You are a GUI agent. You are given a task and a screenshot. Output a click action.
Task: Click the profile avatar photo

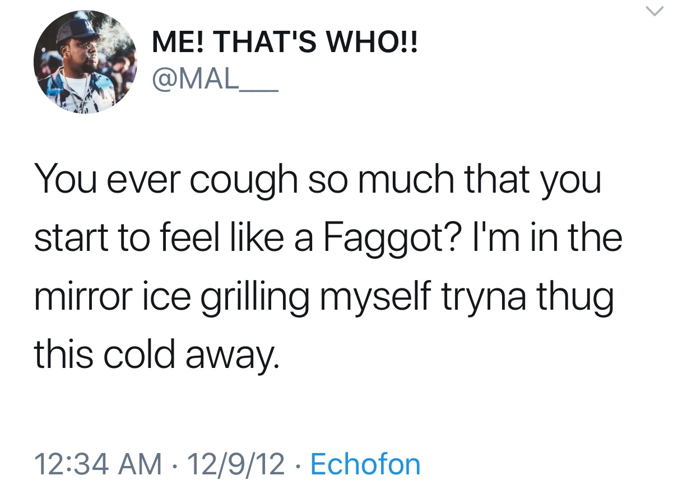point(86,63)
